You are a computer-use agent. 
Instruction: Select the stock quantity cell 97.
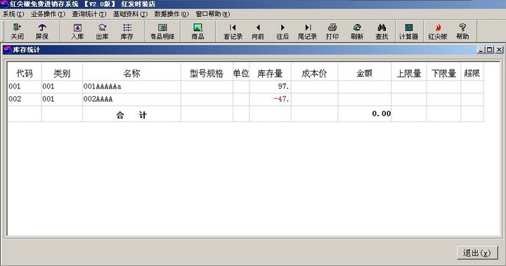point(270,87)
